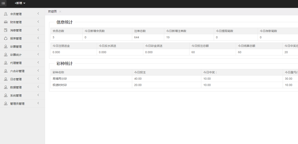Expand the 六合彩管理 chevron arrow
Image resolution: width=298 pixels, height=144 pixels.
[x=38, y=71]
